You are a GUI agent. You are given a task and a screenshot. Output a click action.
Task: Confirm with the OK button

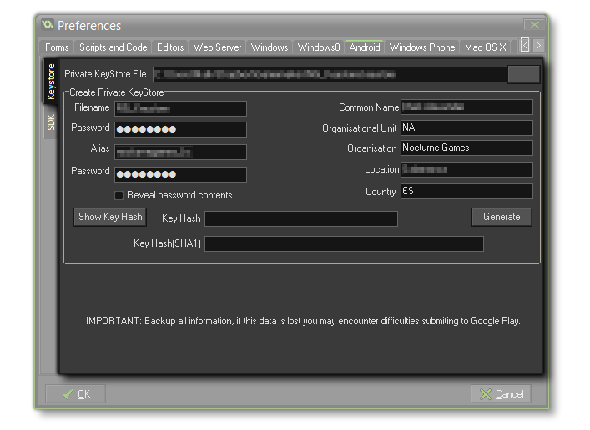click(x=76, y=394)
